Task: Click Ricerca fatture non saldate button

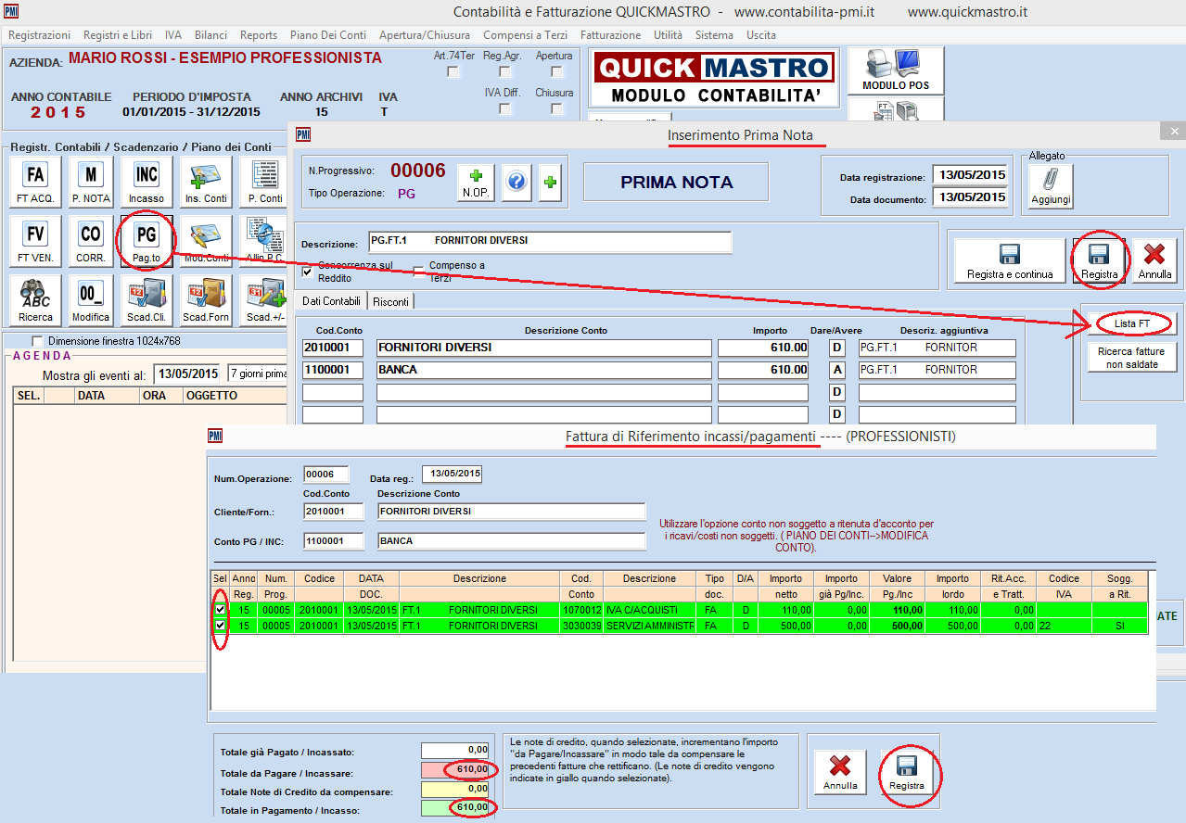Action: click(1131, 358)
